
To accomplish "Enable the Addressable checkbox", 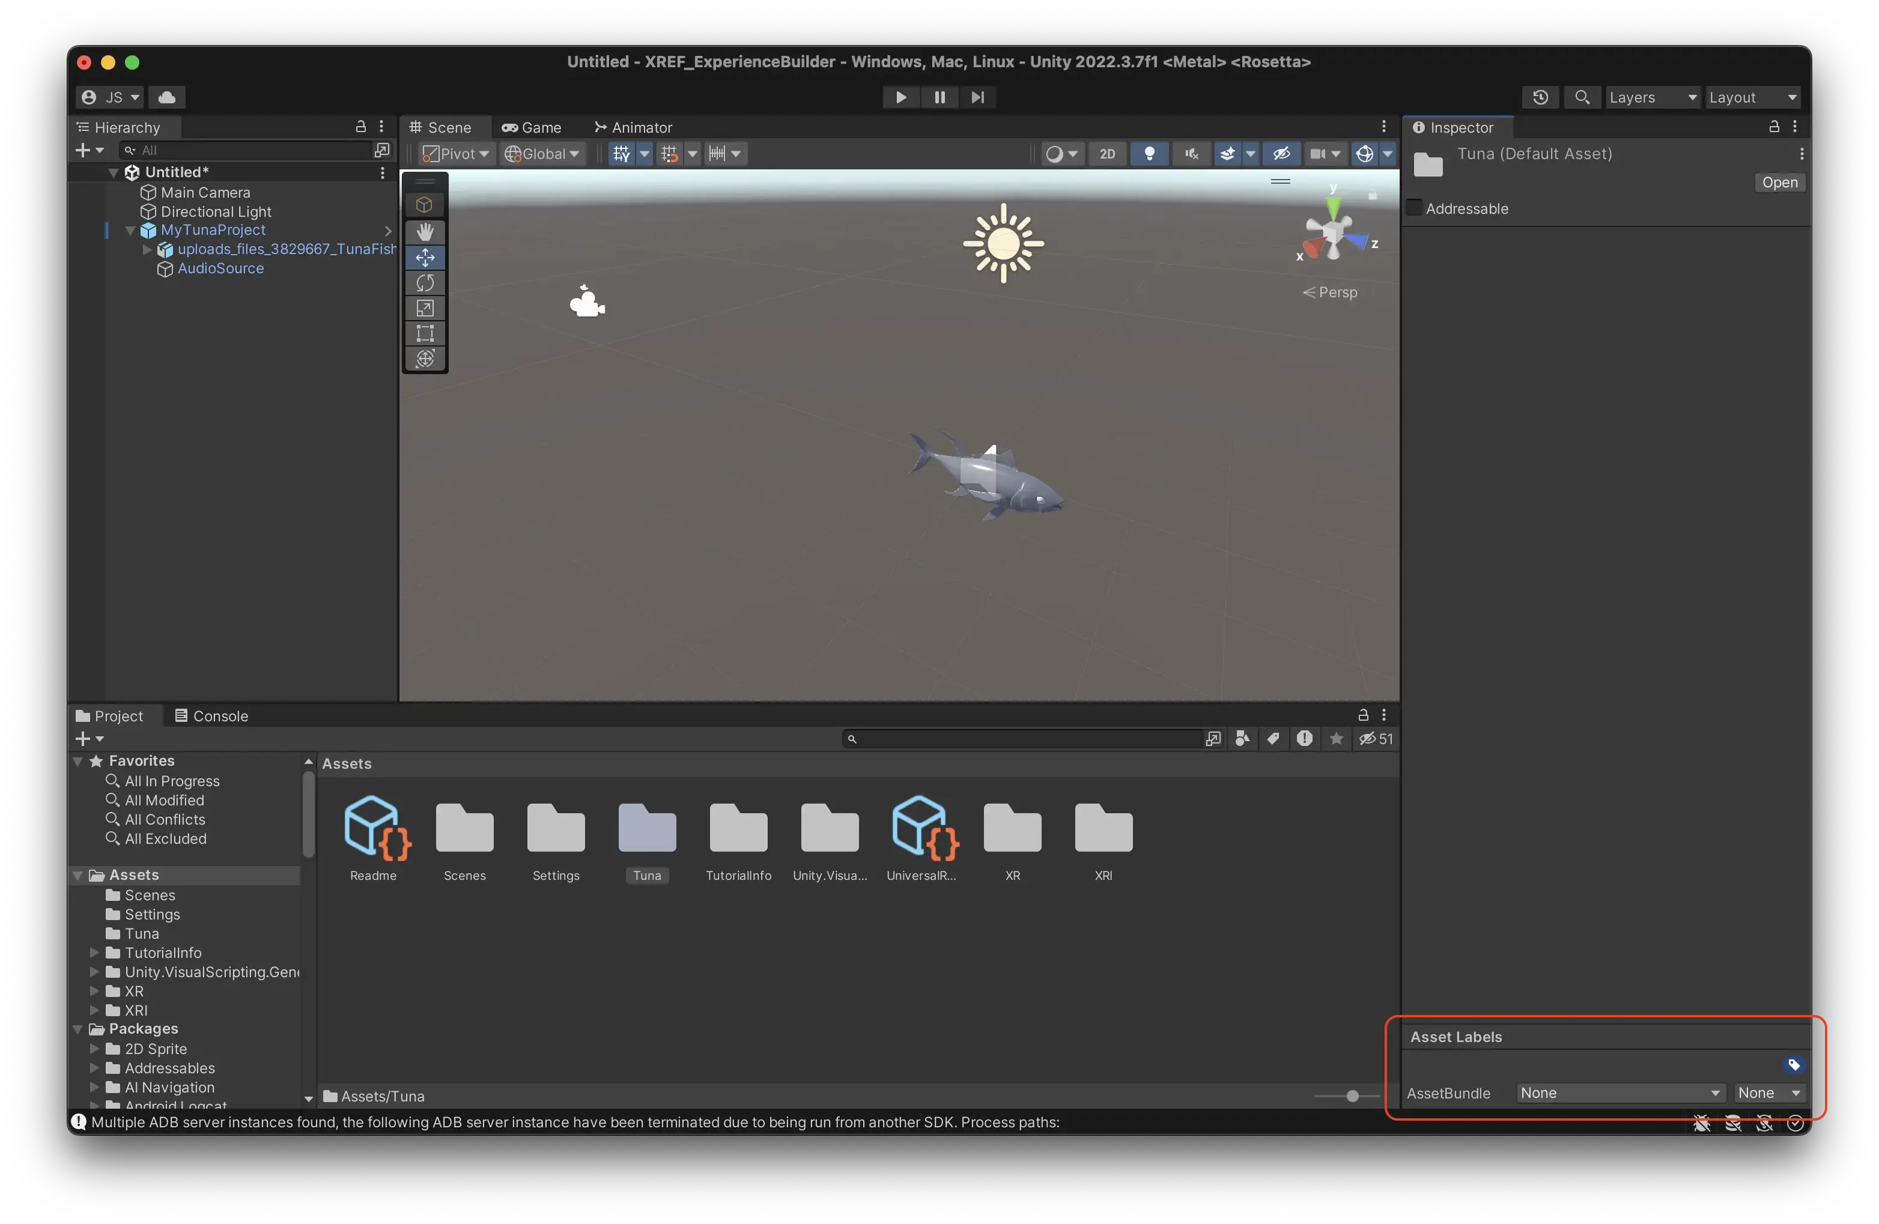I will point(1414,208).
